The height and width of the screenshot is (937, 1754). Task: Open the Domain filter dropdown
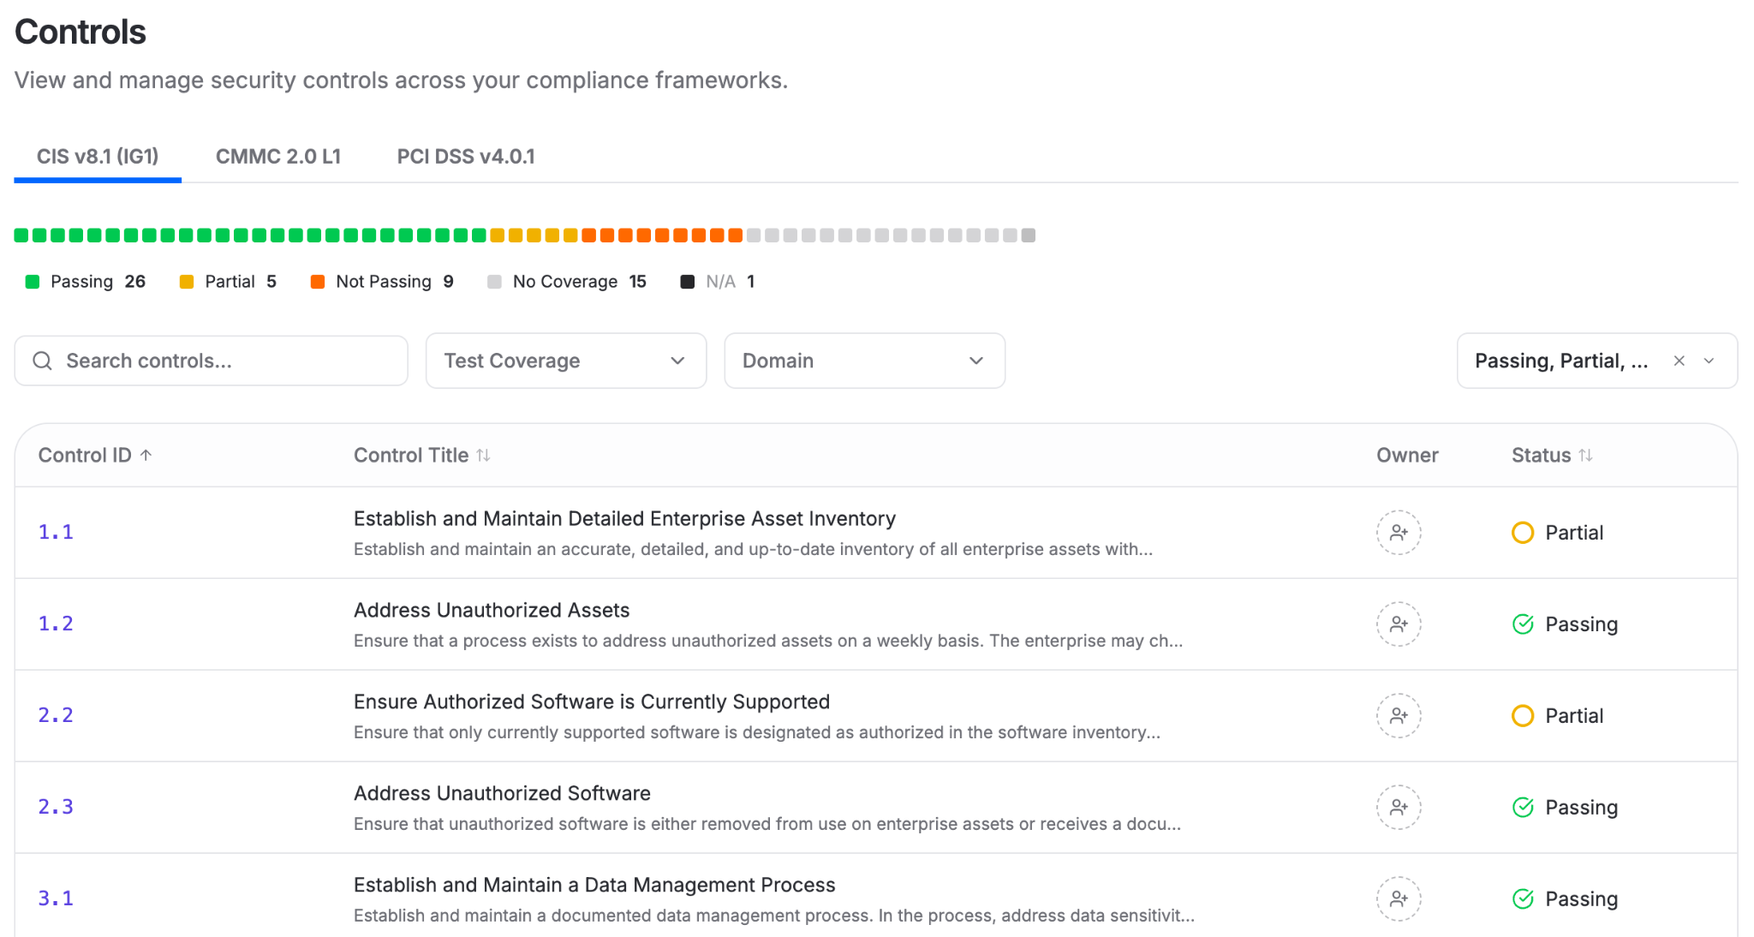(864, 361)
